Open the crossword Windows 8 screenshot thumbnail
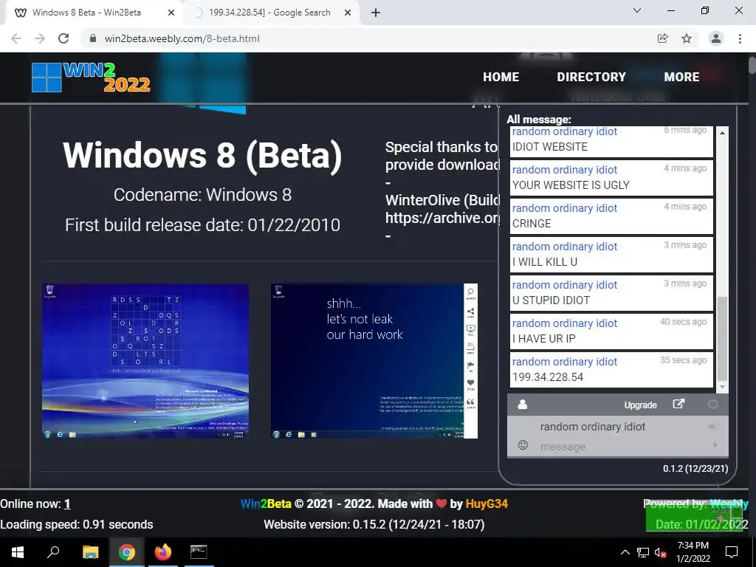This screenshot has height=567, width=756. pos(145,361)
